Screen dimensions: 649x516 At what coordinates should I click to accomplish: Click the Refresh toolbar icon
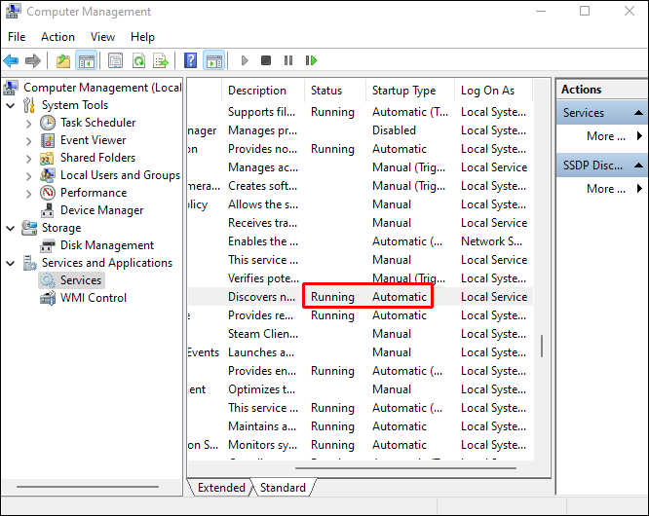coord(138,61)
